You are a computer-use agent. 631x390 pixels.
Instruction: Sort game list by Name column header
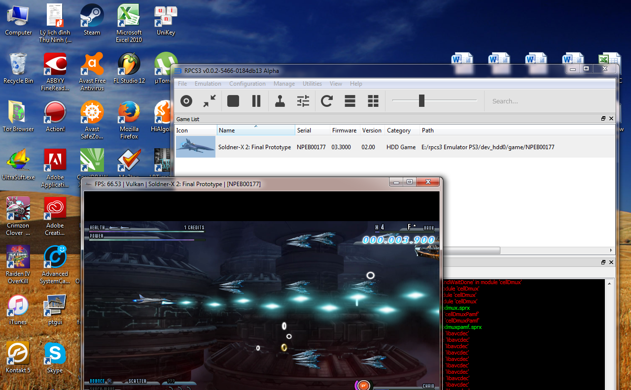255,130
